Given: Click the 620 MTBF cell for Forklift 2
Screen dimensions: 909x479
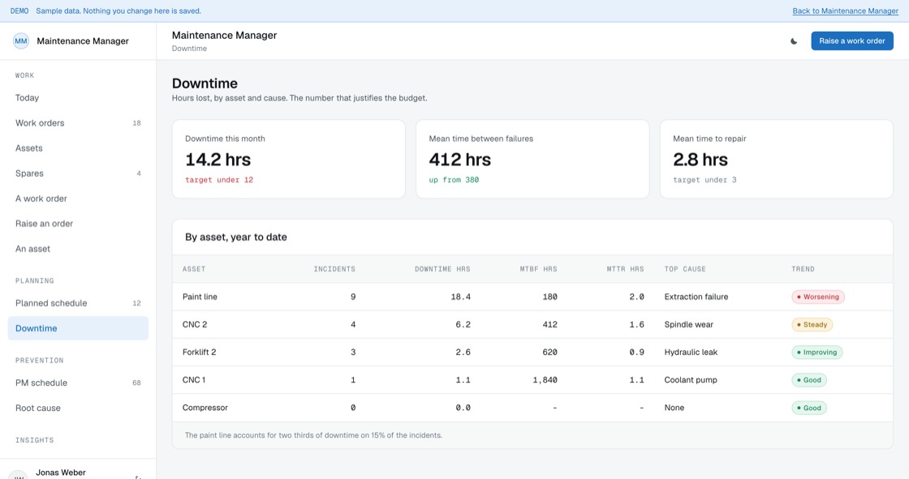Looking at the screenshot, I should click(x=549, y=352).
